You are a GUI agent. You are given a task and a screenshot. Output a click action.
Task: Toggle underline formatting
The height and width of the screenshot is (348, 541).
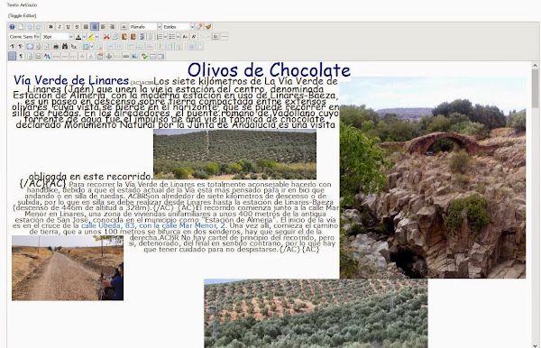pyautogui.click(x=68, y=27)
